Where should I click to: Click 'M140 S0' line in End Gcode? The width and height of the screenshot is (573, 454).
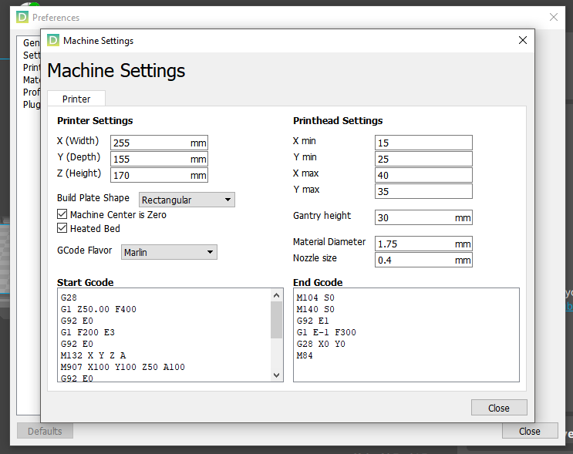tap(315, 309)
